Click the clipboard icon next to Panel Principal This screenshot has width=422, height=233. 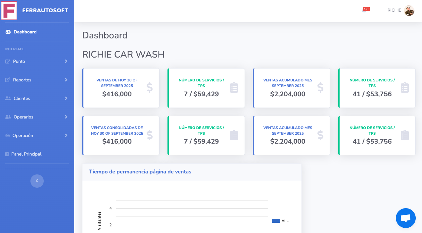coord(7,154)
